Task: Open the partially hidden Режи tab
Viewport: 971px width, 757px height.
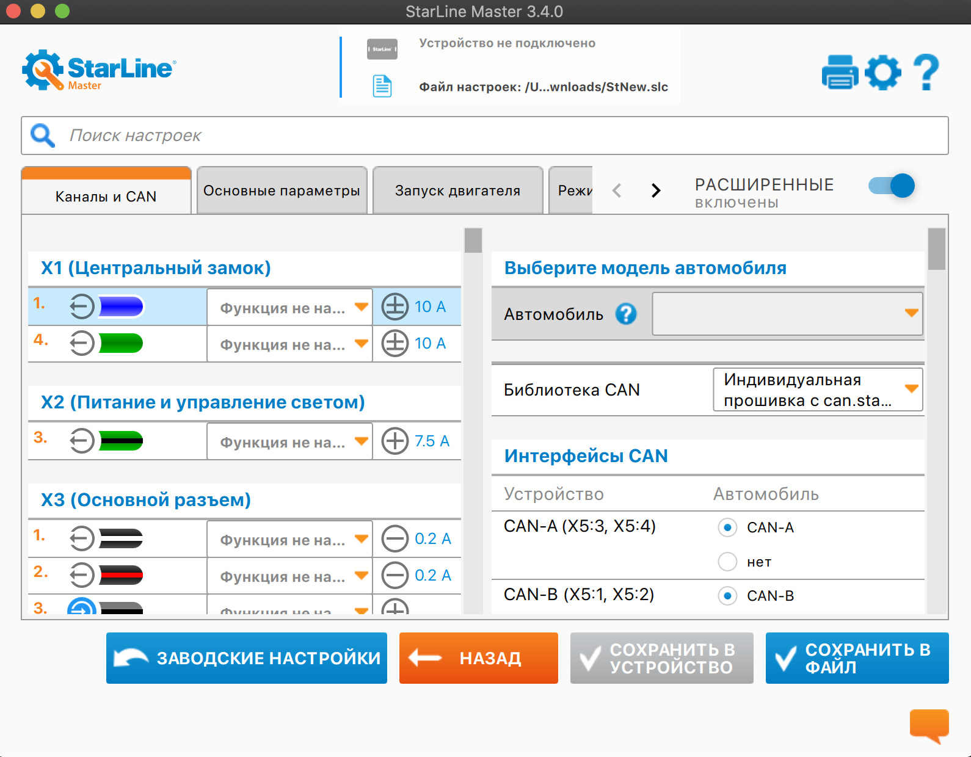Action: coord(571,190)
